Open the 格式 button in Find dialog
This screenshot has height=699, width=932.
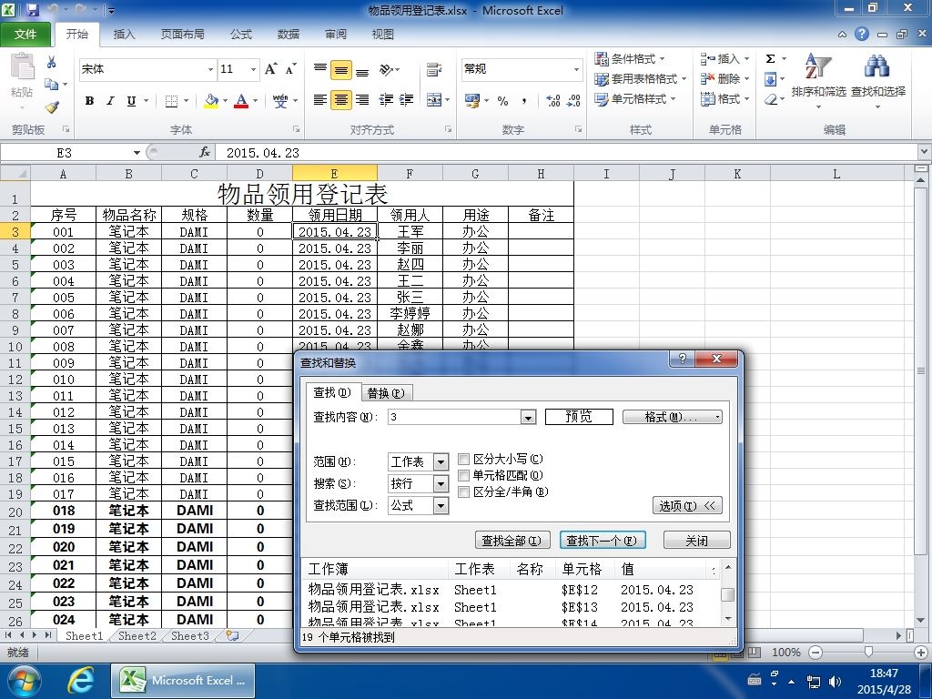pos(672,417)
